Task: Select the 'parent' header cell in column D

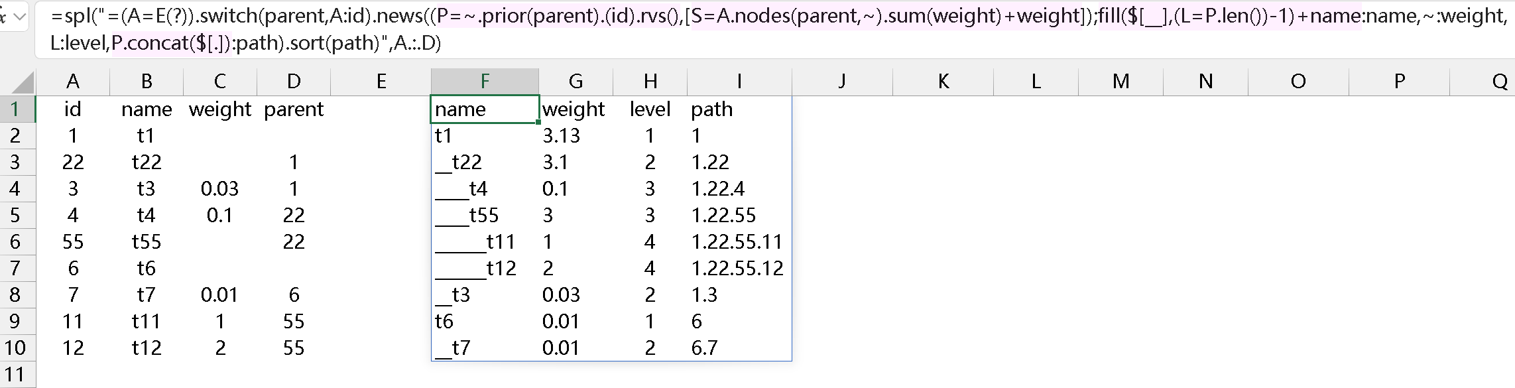Action: 294,109
